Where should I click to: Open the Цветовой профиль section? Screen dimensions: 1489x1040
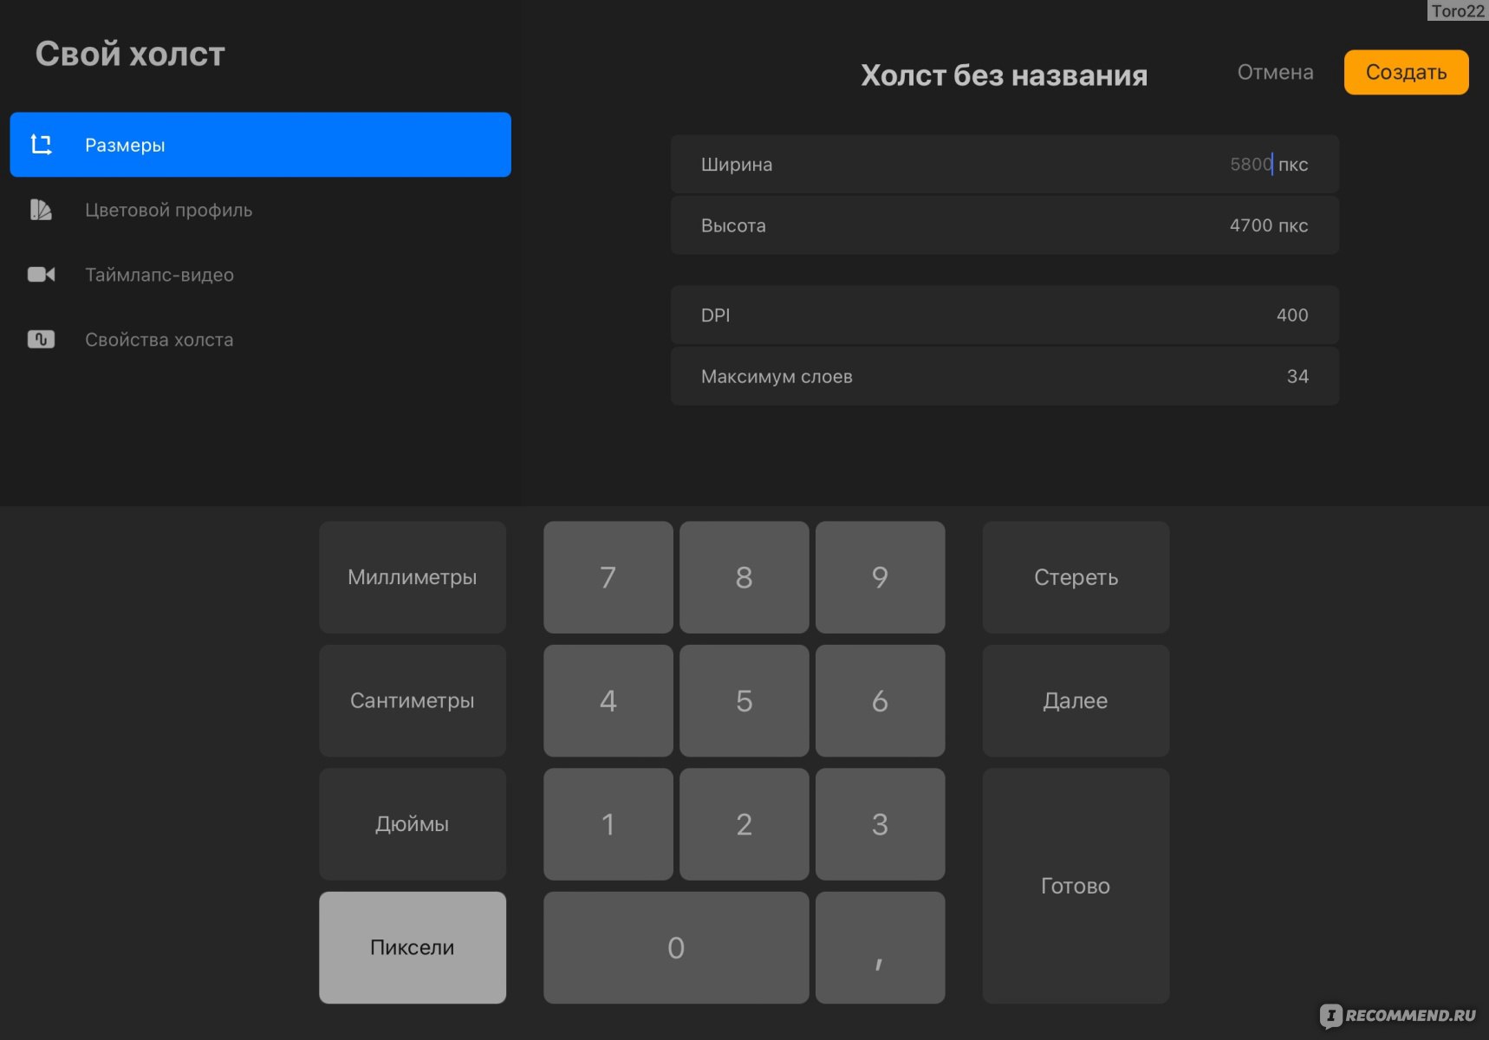point(260,210)
